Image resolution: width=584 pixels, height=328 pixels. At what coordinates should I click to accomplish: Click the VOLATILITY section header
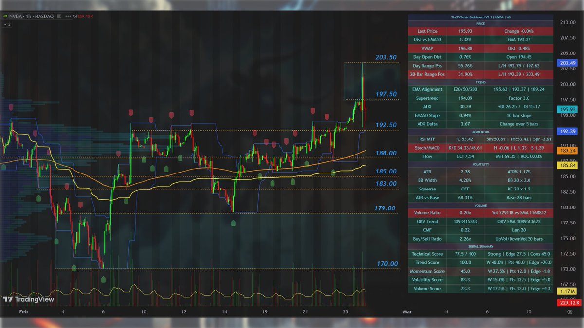(480, 164)
